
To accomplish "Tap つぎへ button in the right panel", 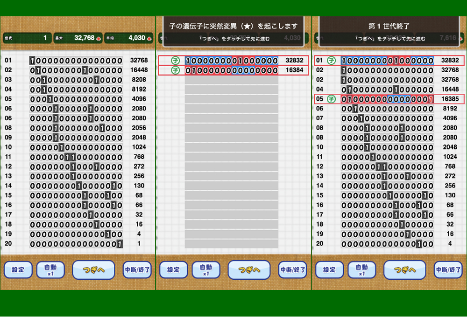I will point(405,270).
